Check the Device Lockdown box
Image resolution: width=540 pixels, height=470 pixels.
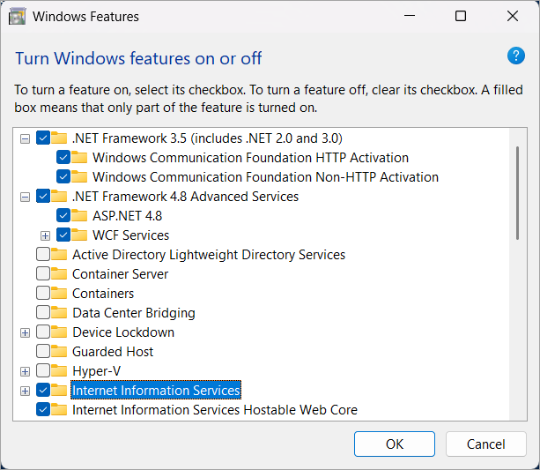coord(43,332)
